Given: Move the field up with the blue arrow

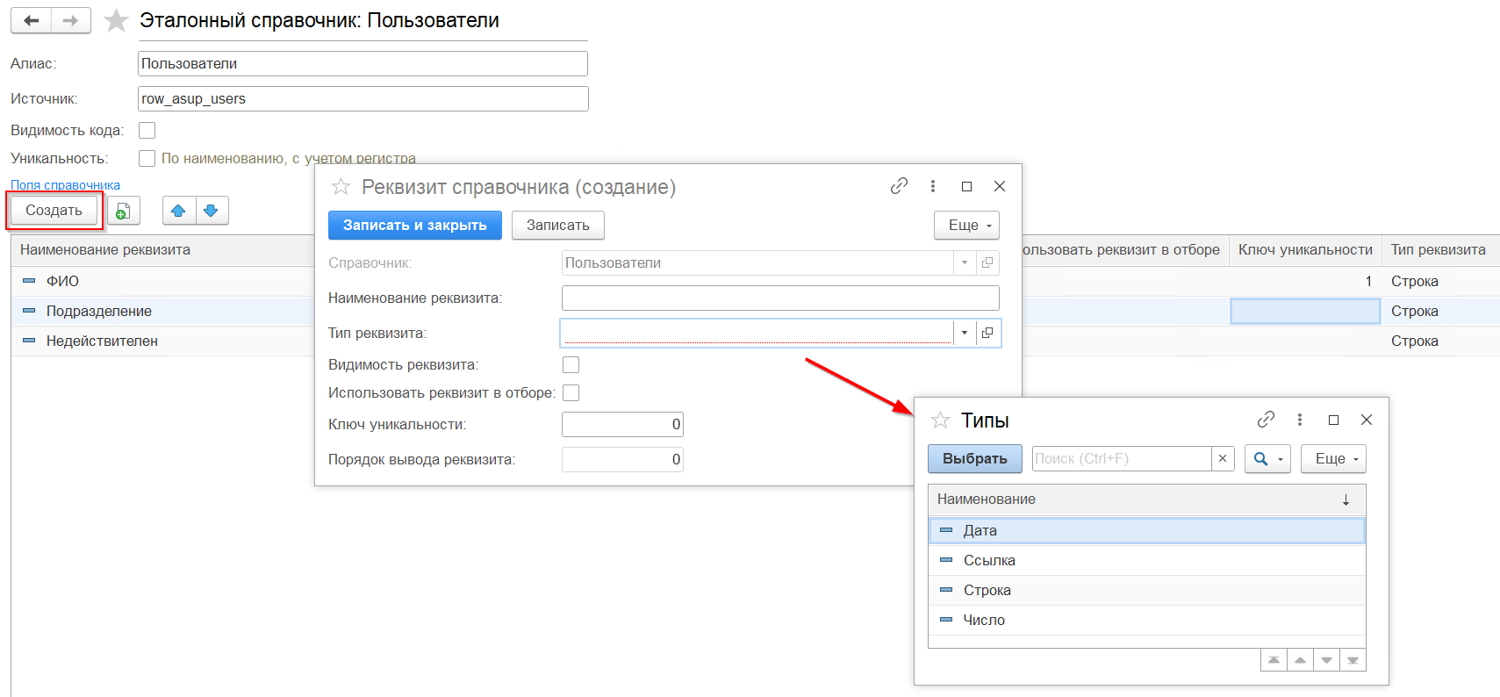Looking at the screenshot, I should (x=178, y=211).
